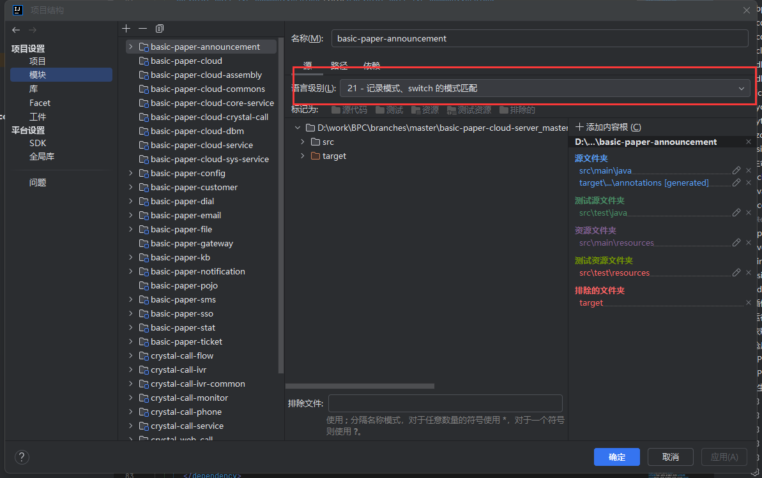The image size is (762, 478).
Task: Expand the src folder in content tree
Action: [x=303, y=142]
